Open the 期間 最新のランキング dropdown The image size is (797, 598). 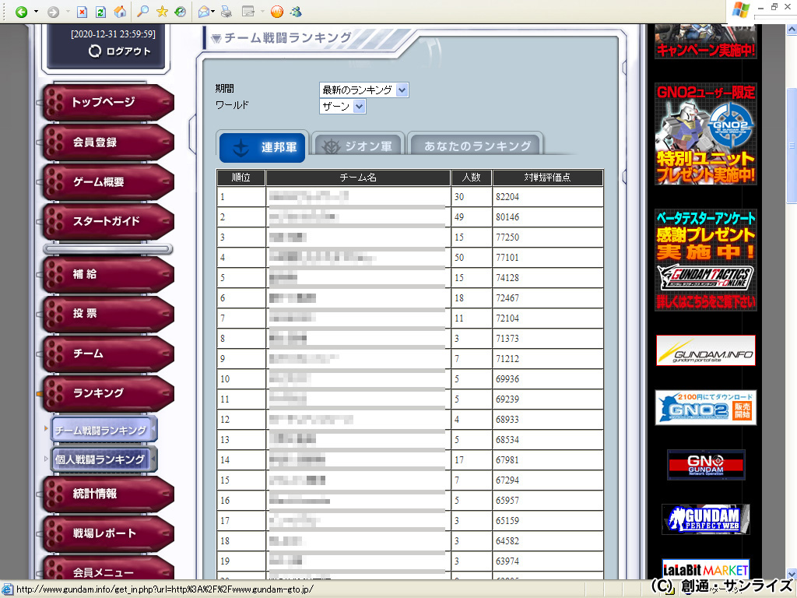364,90
